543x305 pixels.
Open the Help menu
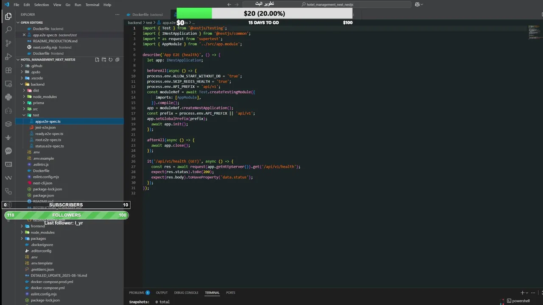(107, 5)
